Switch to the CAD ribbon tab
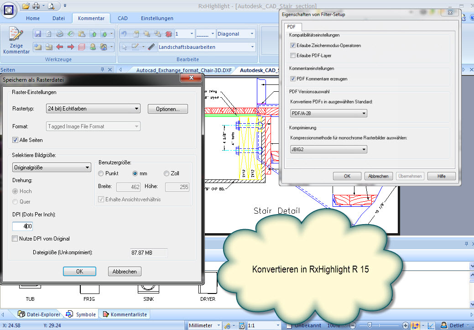The width and height of the screenshot is (474, 330). click(x=123, y=18)
